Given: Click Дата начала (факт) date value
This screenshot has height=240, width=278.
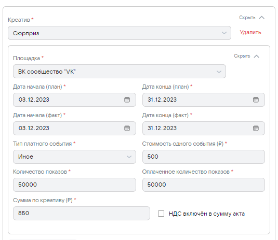Looking at the screenshot, I should (x=34, y=128).
